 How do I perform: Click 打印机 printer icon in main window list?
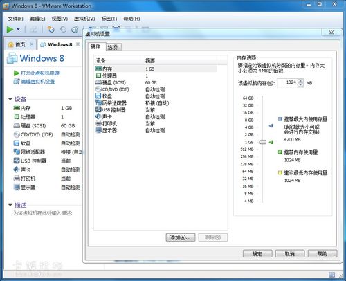[x=17, y=179]
